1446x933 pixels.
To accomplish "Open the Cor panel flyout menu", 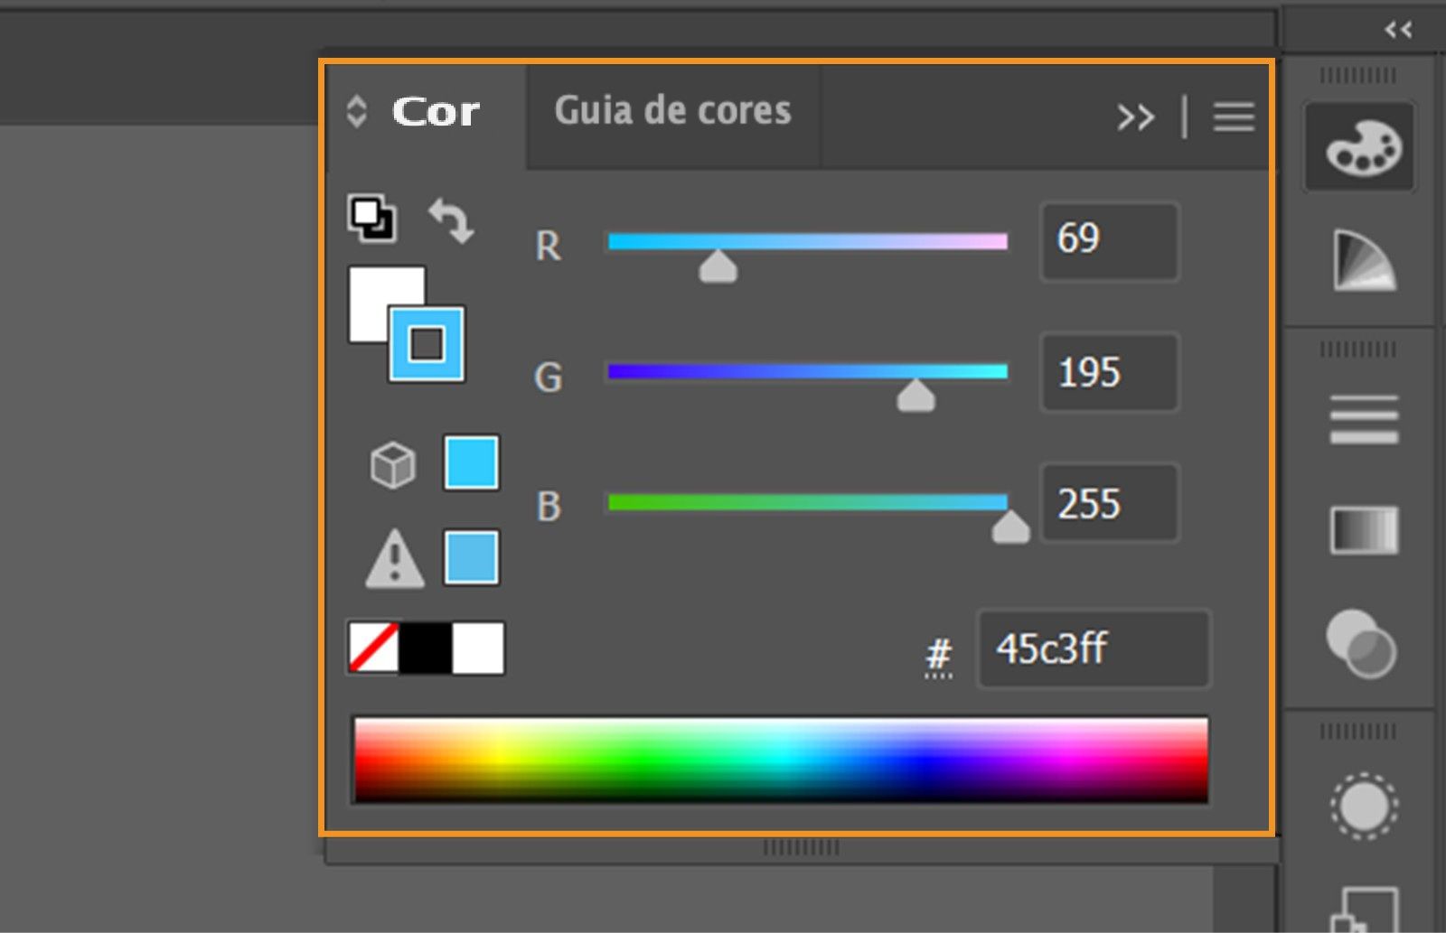I will pos(1233,116).
